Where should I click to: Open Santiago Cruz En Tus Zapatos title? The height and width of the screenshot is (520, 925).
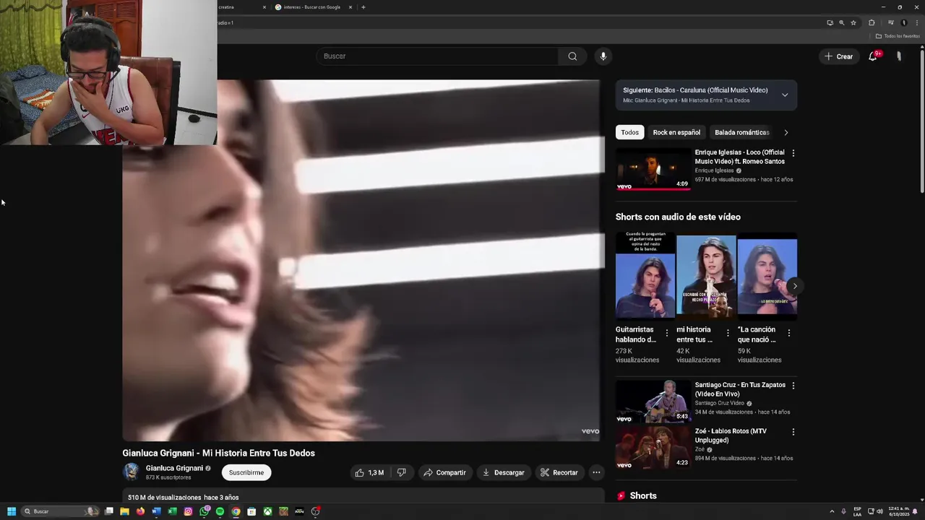740,389
